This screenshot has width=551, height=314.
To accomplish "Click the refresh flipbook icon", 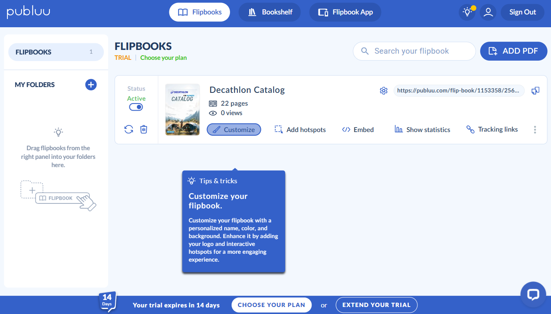I will click(x=129, y=129).
